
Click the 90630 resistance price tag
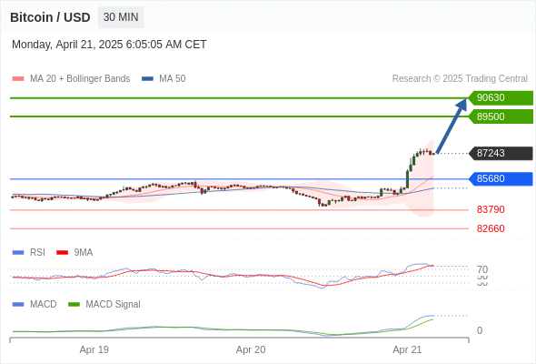coord(501,98)
